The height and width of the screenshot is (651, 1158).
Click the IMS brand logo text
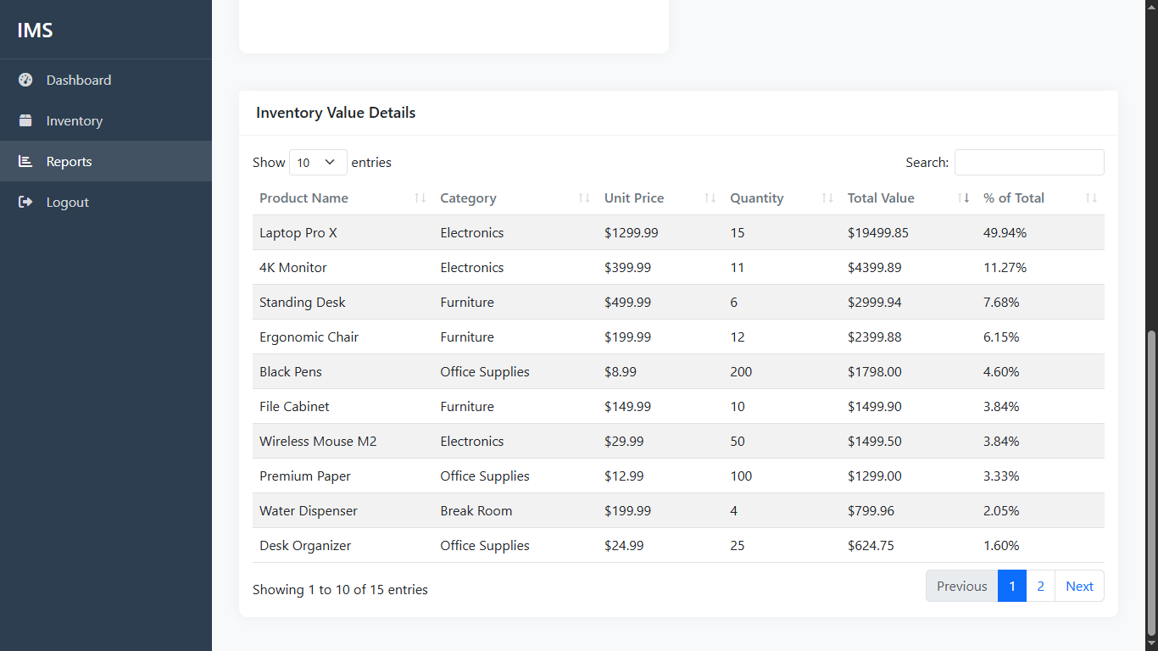pos(36,31)
